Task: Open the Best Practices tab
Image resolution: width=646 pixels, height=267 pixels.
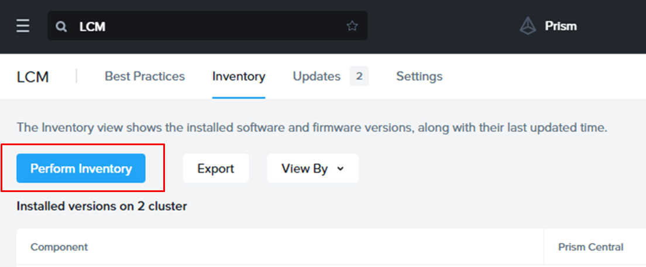Action: click(145, 76)
